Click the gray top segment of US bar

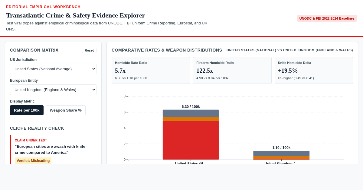click(x=191, y=113)
